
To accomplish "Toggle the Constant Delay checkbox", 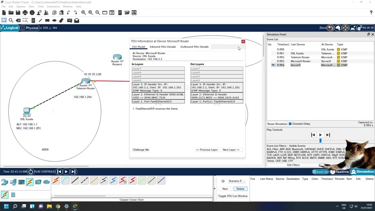I will tap(290, 124).
